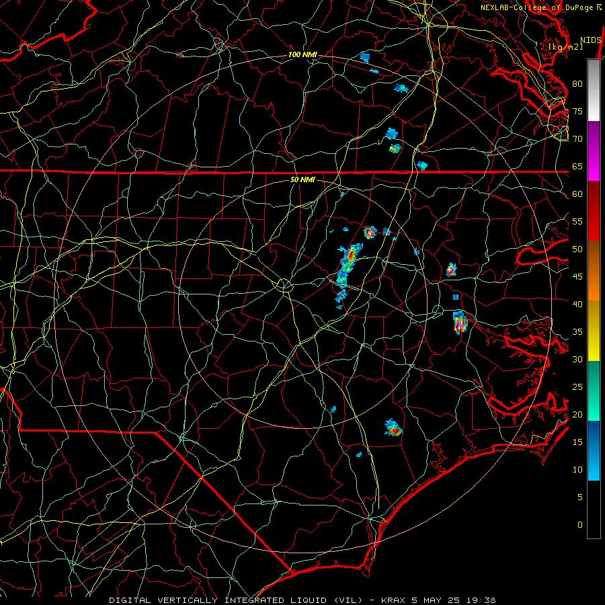Pick the orange segment of color bar
605x605 pixels.
(x=594, y=286)
